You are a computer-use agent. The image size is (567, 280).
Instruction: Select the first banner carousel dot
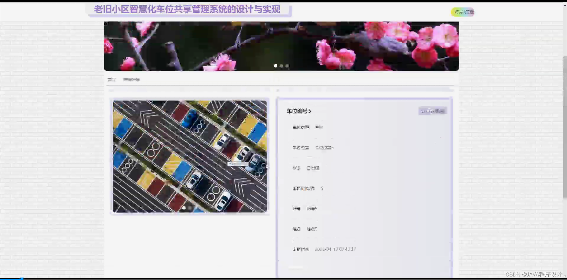tap(276, 66)
